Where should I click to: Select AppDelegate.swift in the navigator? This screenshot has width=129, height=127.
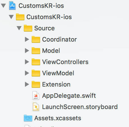point(69,96)
